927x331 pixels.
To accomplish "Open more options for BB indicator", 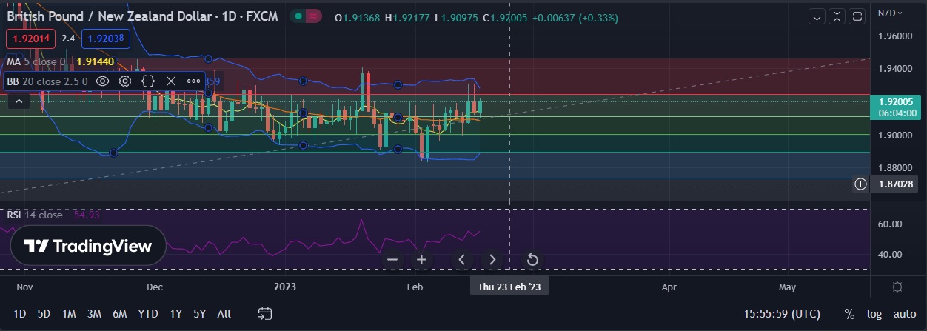I will (x=193, y=81).
